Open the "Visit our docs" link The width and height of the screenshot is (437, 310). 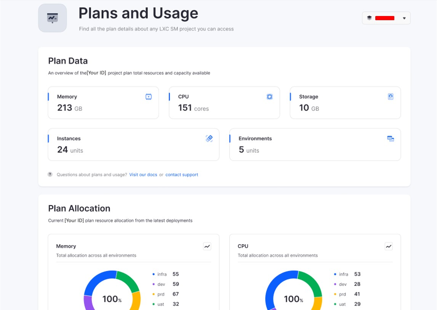pos(143,175)
